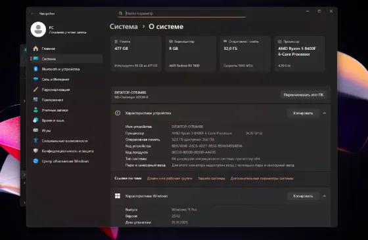Collapse the Характеристики устройства section chevron
This screenshot has width=368, height=240.
coord(325,113)
